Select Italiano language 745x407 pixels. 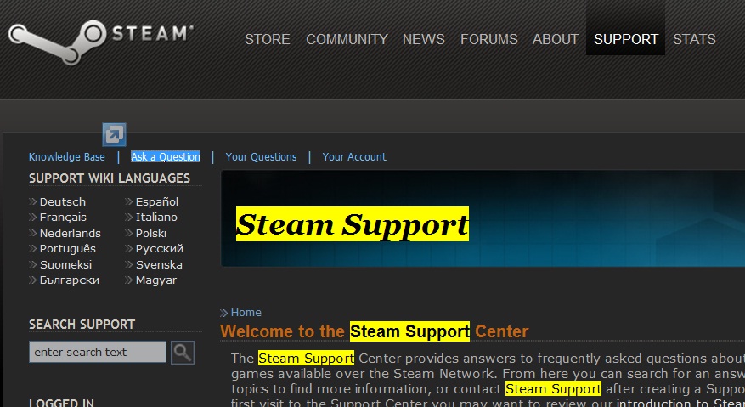156,218
